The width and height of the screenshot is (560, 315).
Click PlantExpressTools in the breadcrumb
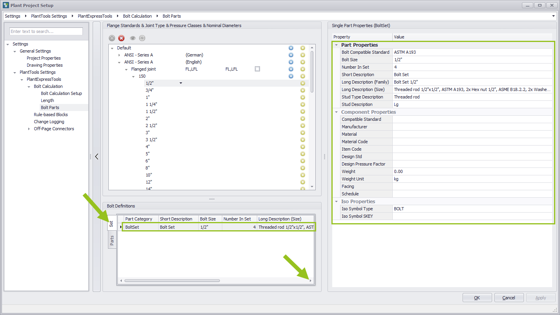pos(95,16)
